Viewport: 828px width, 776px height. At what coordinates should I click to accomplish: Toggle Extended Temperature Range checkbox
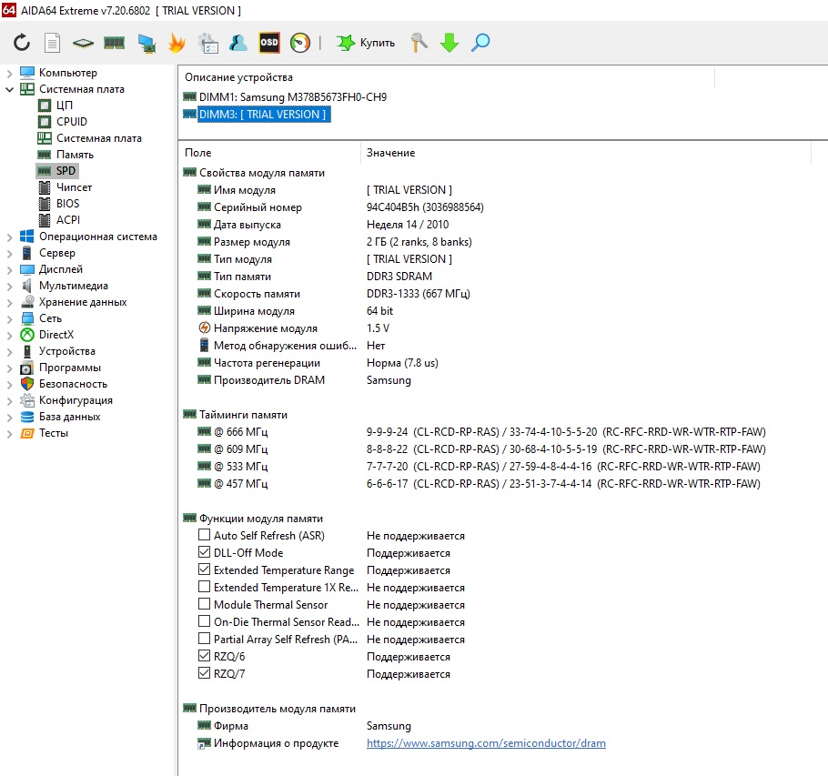204,569
